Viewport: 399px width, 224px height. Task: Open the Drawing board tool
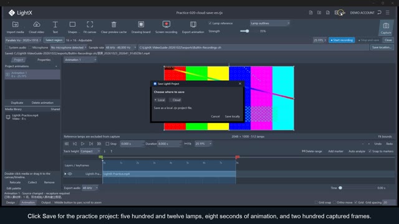141,27
